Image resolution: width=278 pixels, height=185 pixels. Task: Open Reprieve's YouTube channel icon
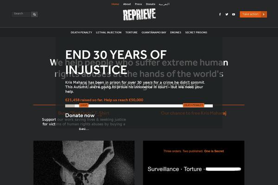click(x=234, y=14)
